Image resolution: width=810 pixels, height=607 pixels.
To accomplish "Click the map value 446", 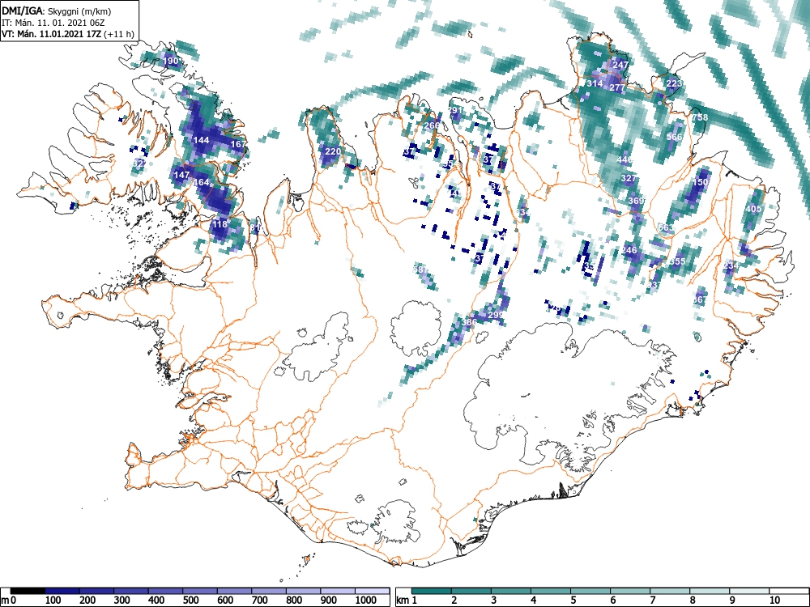I will (x=625, y=160).
